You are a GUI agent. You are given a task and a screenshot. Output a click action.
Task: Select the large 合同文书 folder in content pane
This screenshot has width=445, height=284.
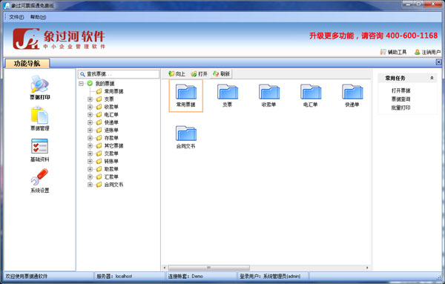tap(186, 137)
